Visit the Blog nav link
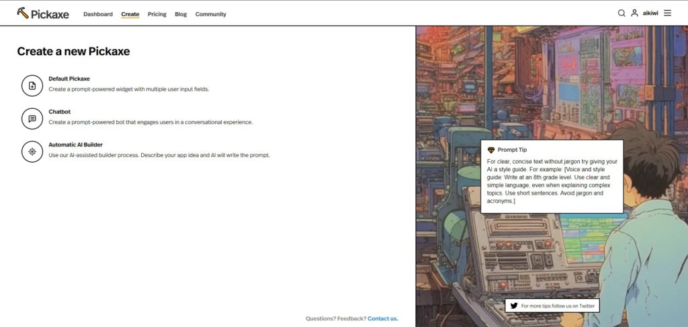The image size is (688, 327). 181,14
